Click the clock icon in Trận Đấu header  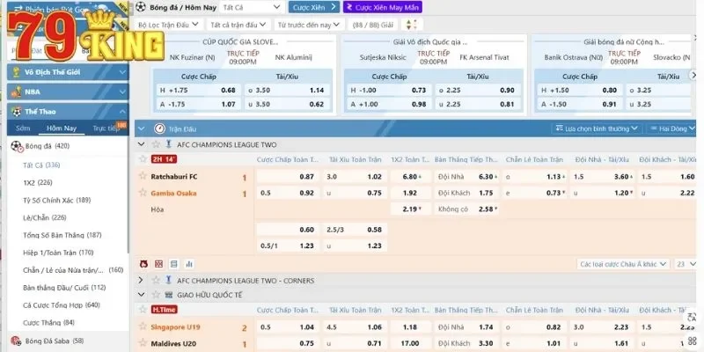[x=161, y=128]
